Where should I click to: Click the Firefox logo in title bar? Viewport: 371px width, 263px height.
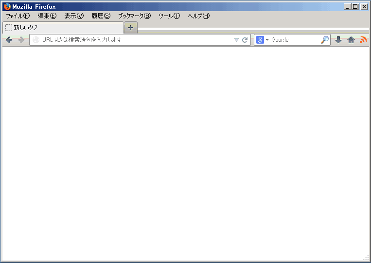(x=7, y=7)
